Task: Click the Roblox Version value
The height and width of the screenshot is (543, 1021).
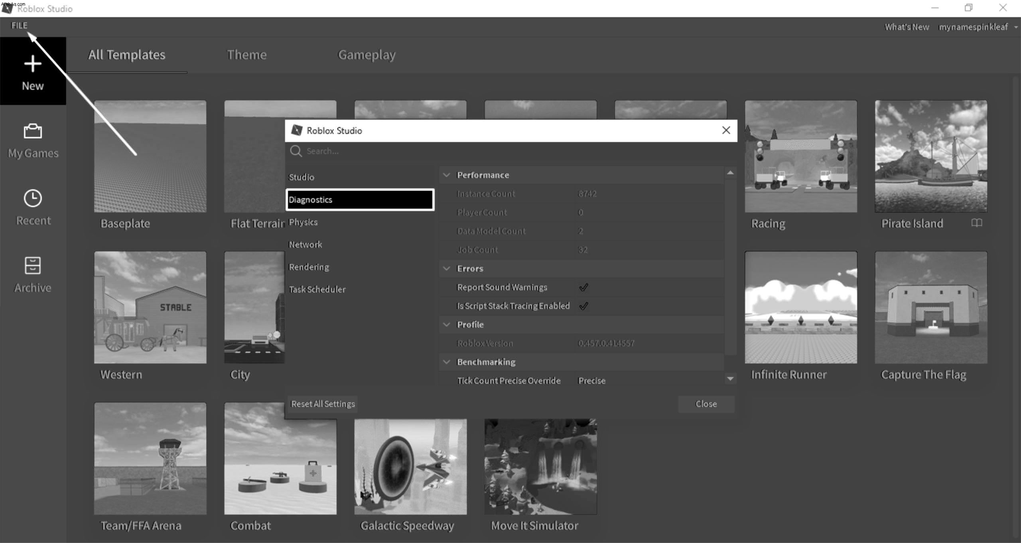Action: pos(606,343)
